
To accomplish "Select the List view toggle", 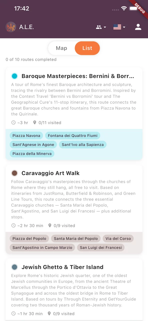I will [x=87, y=48].
